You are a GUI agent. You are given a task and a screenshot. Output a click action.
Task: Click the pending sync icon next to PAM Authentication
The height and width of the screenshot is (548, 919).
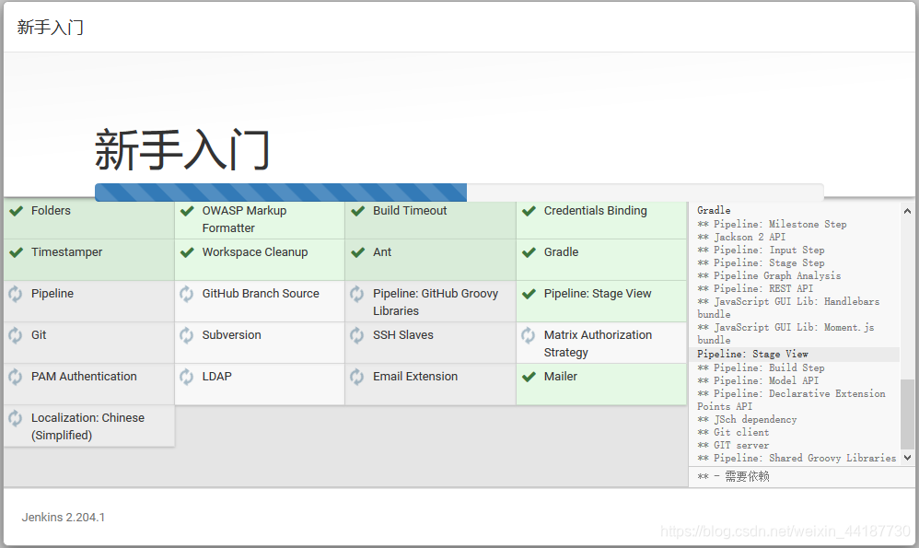tap(16, 377)
